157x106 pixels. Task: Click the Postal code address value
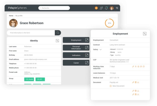click(32, 73)
